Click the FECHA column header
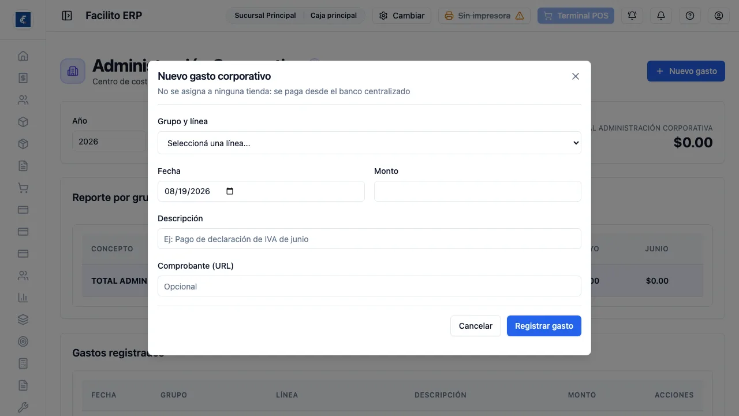Screen dimensions: 739x416 click(104, 395)
